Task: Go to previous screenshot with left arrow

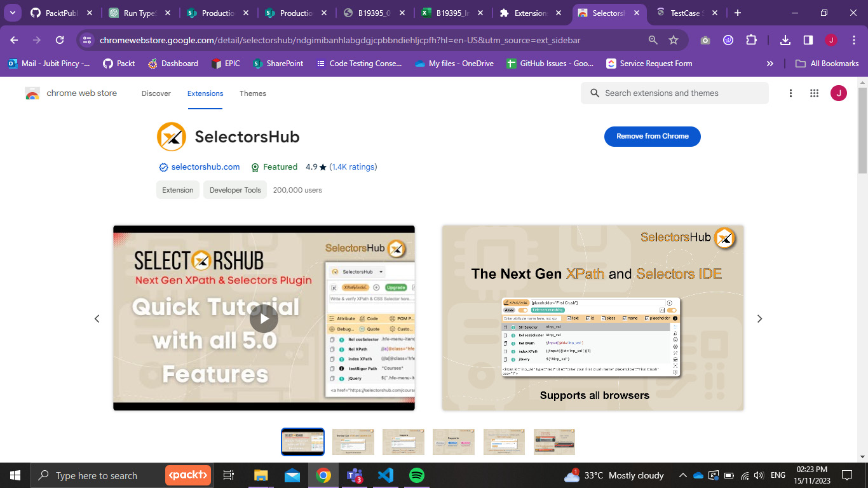Action: pos(97,319)
